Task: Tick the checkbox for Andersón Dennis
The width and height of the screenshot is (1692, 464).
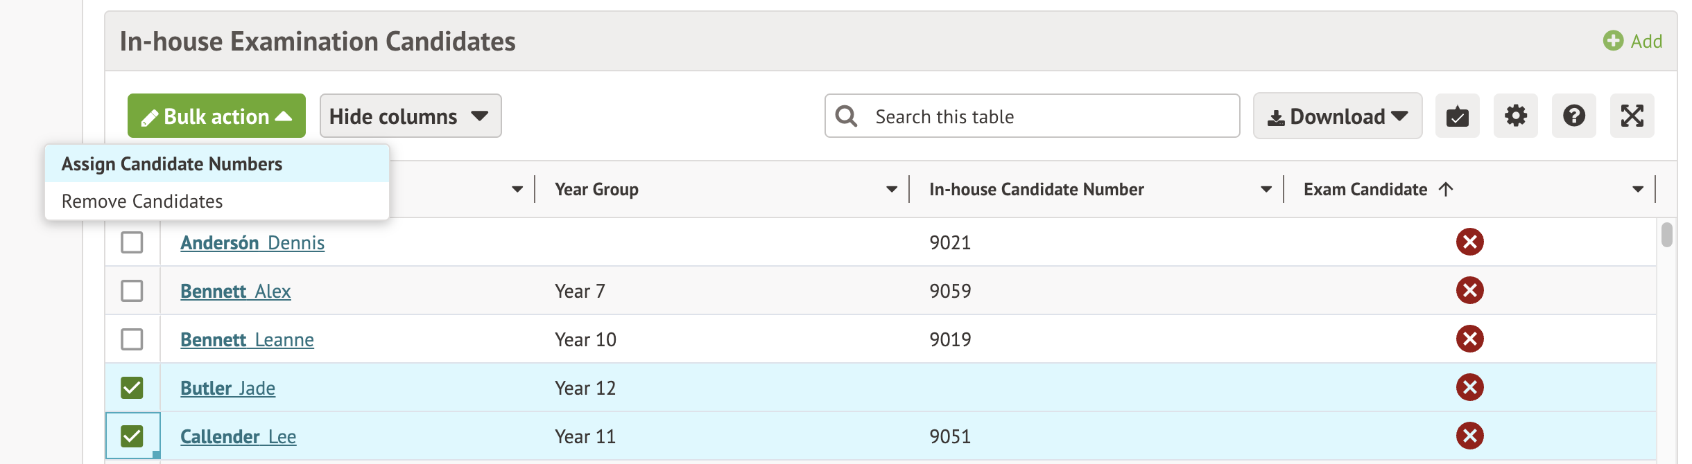Action: click(x=132, y=242)
